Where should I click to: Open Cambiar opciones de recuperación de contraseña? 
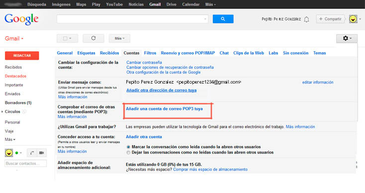(170, 67)
